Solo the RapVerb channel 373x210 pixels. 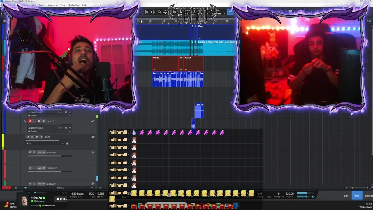coord(34,152)
